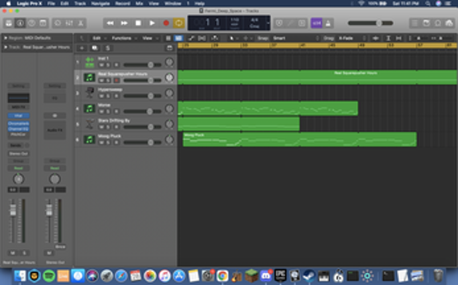This screenshot has height=285, width=458.
Task: Click the Bnce button on output strip
Action: tap(60, 247)
